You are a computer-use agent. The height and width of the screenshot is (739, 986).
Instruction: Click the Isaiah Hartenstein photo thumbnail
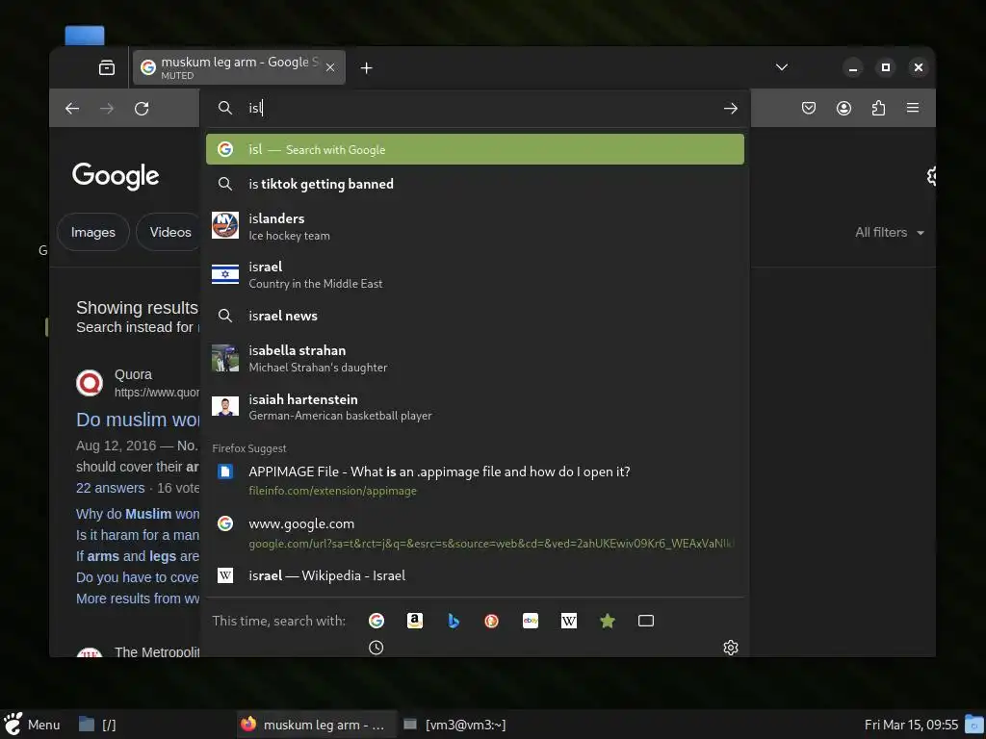225,406
